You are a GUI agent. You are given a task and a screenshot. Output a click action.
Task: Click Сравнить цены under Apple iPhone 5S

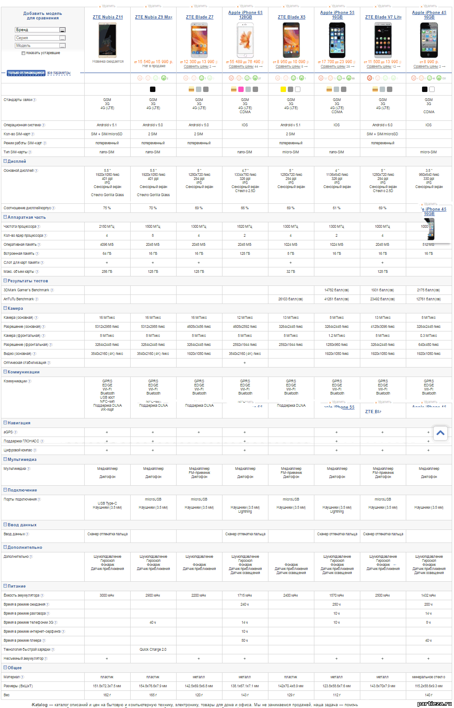click(333, 67)
